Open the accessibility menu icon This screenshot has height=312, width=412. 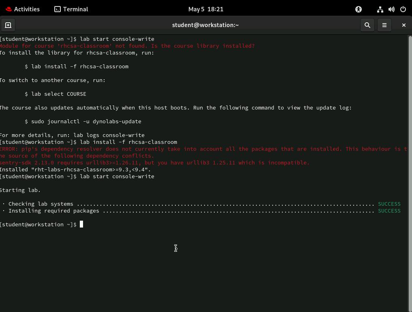click(x=359, y=9)
